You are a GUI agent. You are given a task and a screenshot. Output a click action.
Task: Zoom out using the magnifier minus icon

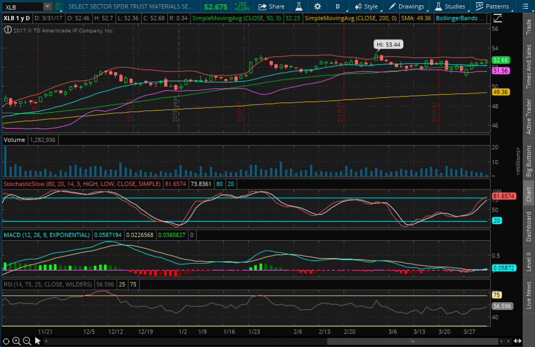[26, 341]
